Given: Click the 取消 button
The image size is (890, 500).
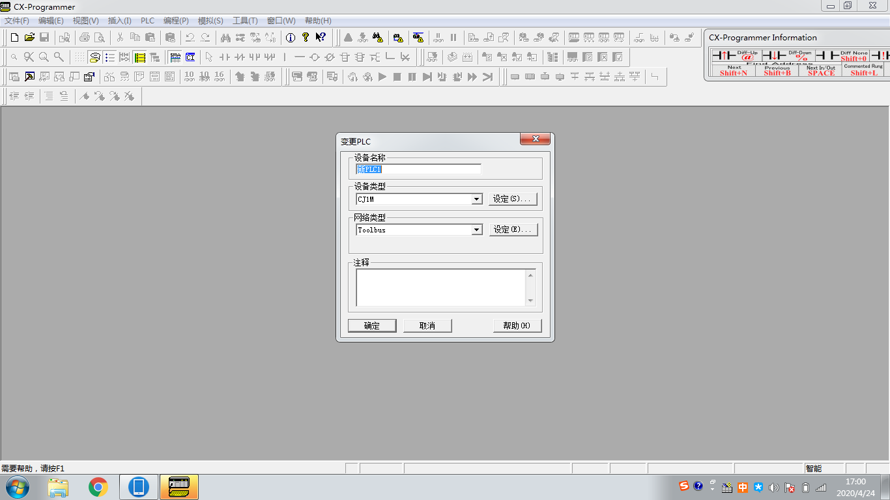Looking at the screenshot, I should pos(427,326).
